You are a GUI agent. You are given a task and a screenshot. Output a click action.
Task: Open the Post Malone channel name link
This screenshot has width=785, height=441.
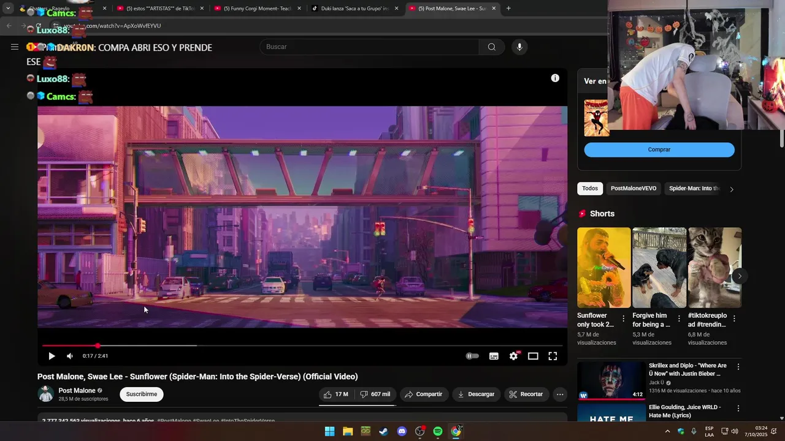click(x=77, y=390)
